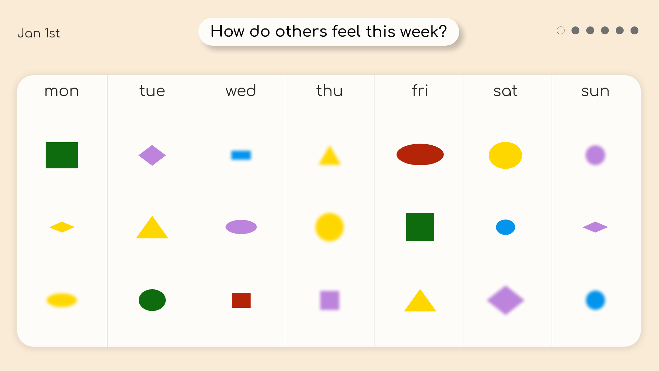Go to the second page indicator dot
Viewport: 659px width, 371px height.
point(575,31)
